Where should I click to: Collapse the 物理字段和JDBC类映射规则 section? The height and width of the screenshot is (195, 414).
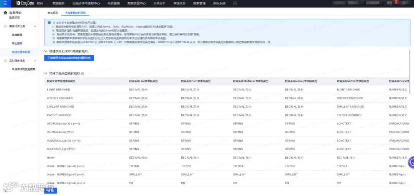click(46, 51)
